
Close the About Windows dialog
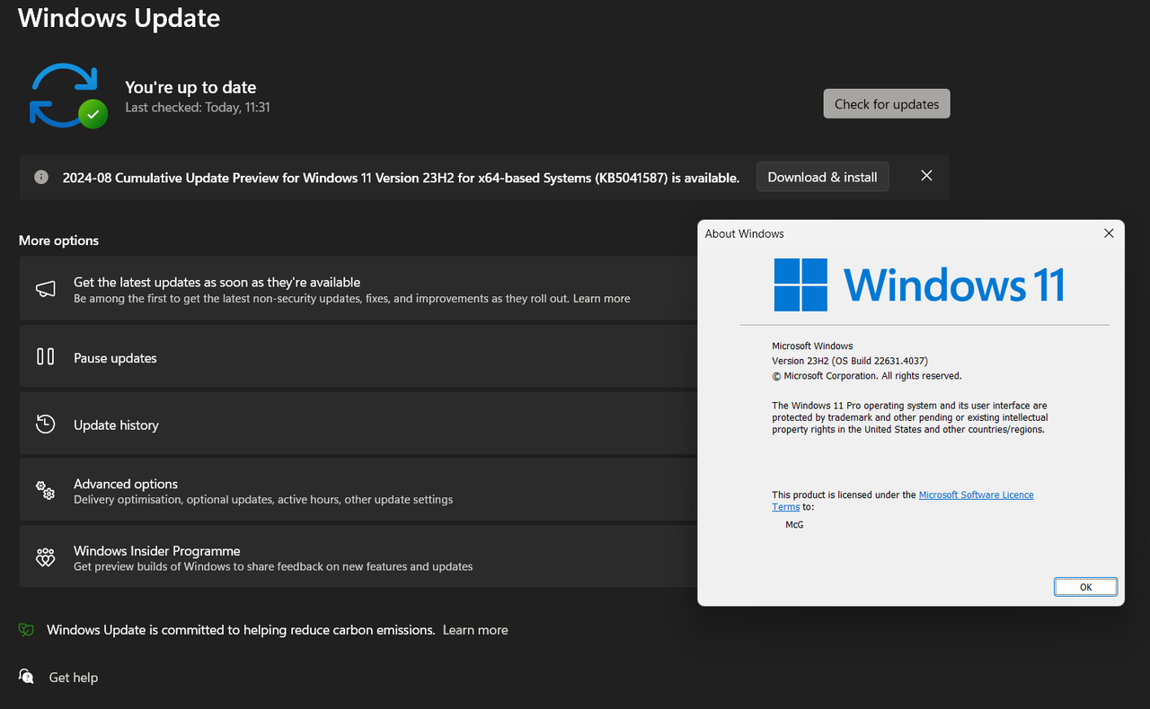(x=1108, y=233)
